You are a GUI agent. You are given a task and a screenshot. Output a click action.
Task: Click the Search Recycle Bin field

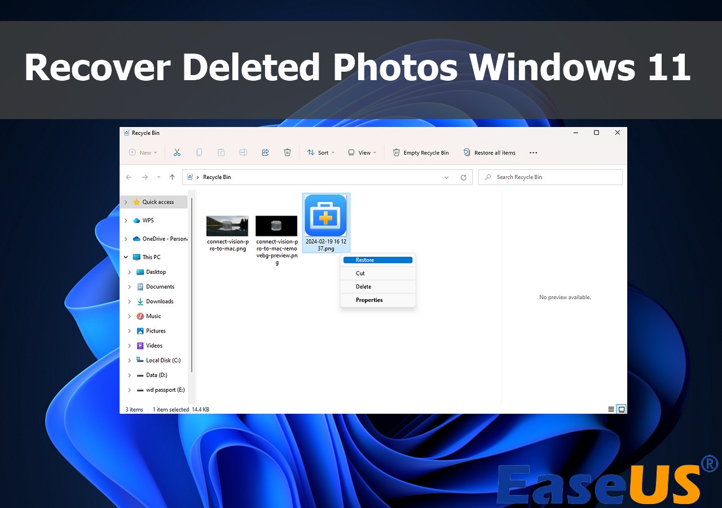pos(551,177)
